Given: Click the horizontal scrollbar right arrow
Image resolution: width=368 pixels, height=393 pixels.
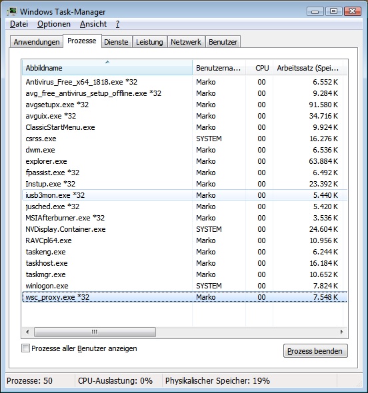Looking at the screenshot, I should pos(341,332).
